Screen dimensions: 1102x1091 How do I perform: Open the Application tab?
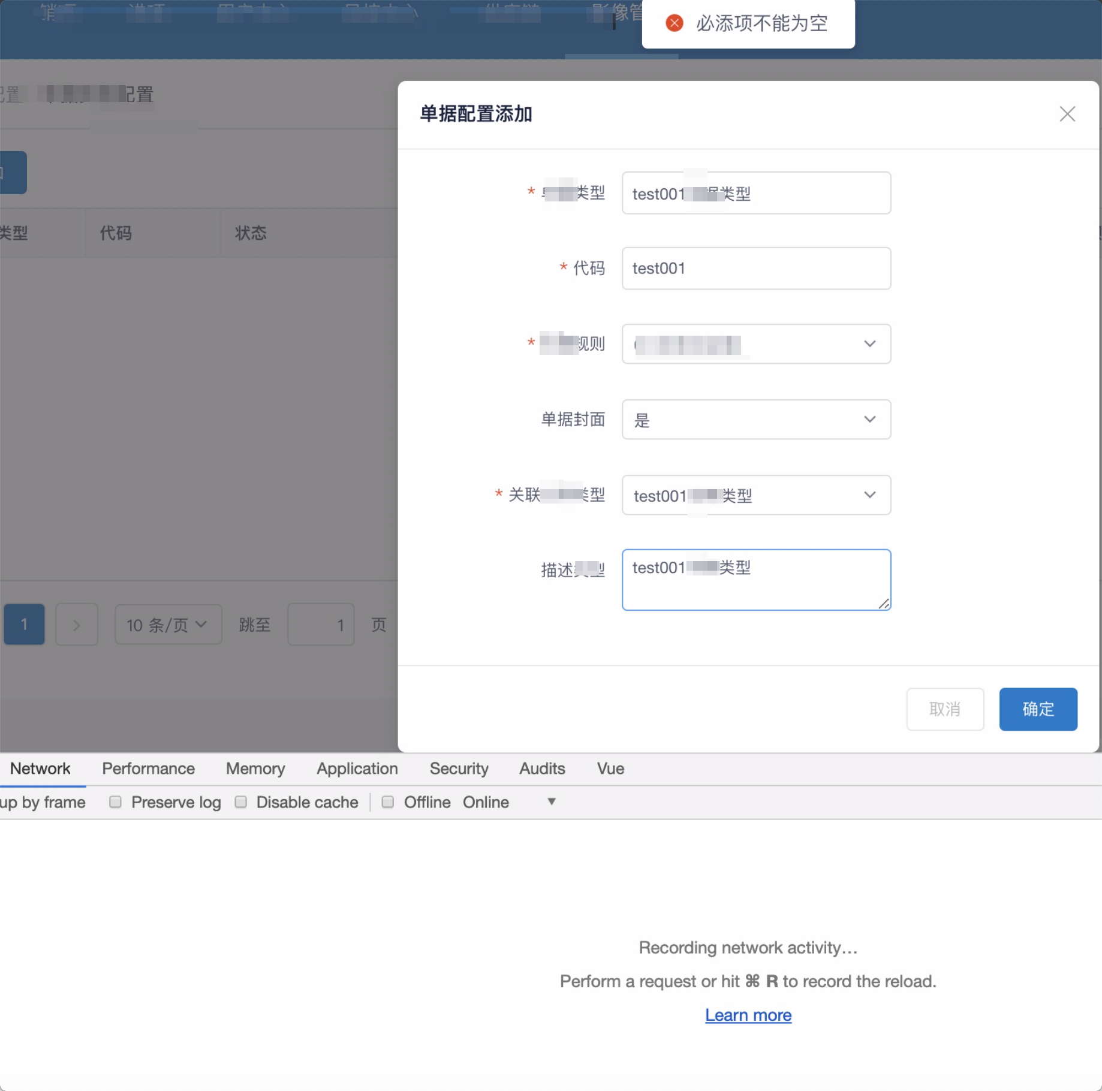[x=357, y=768]
